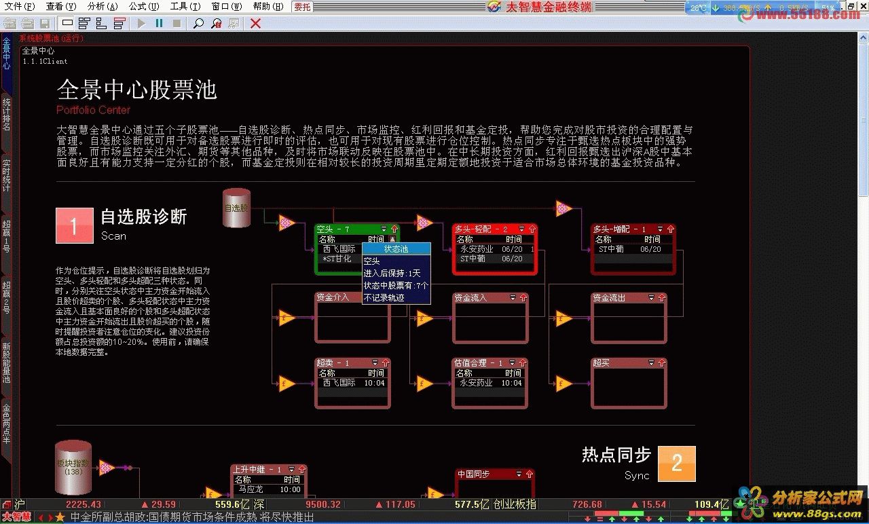
Task: Select *ST甘化 row in 空头 pool
Action: coord(339,259)
